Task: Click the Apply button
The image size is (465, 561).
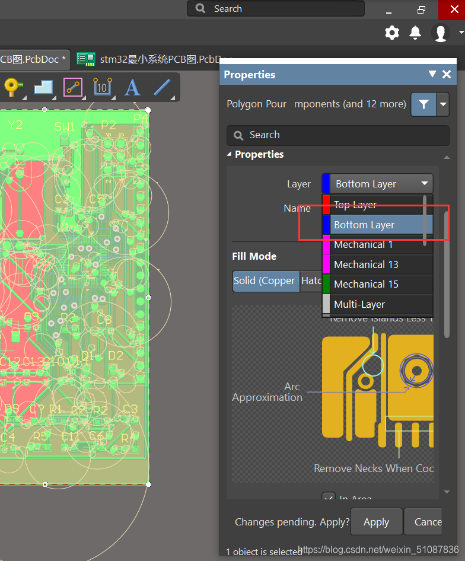Action: [x=376, y=522]
